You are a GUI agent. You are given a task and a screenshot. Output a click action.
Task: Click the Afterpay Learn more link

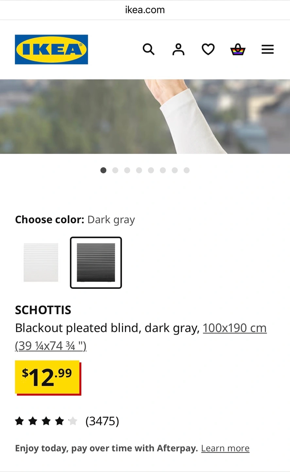tap(225, 448)
